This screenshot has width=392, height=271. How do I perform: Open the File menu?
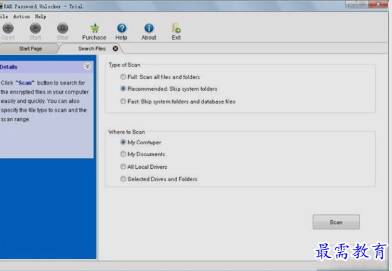coord(4,16)
